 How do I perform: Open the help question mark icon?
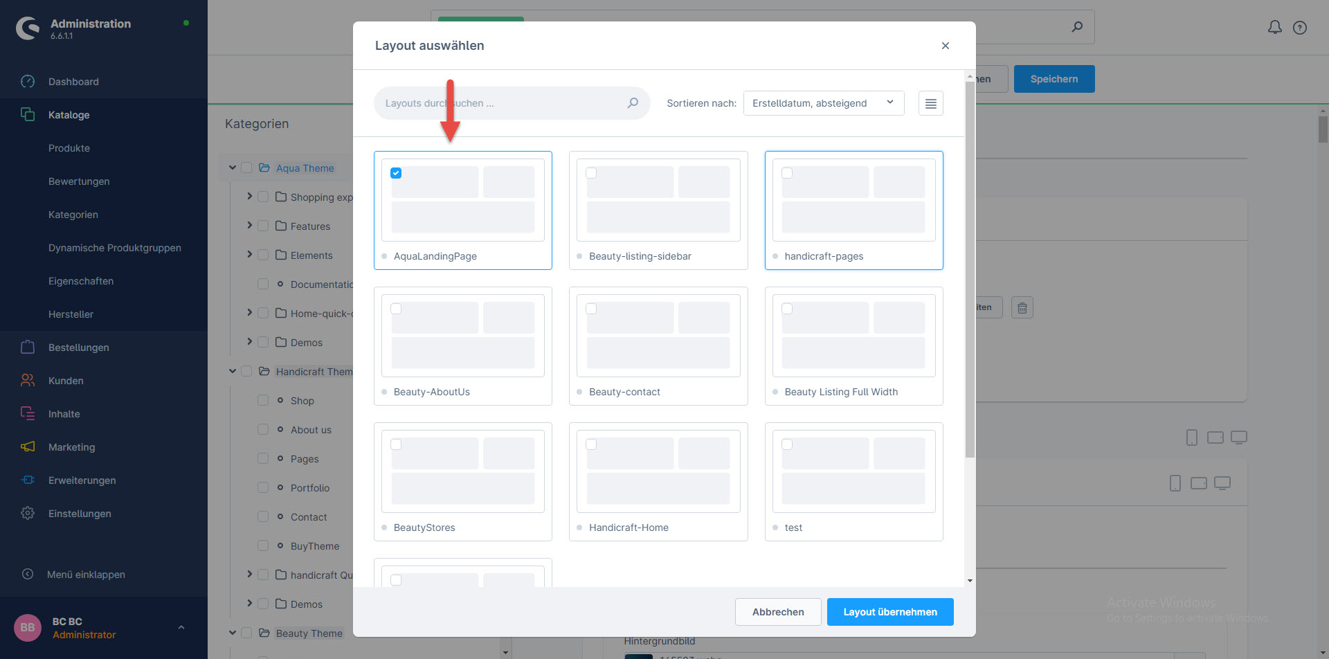1300,28
